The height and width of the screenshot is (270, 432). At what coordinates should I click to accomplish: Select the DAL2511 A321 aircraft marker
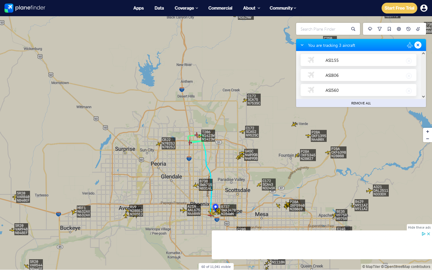point(369,191)
